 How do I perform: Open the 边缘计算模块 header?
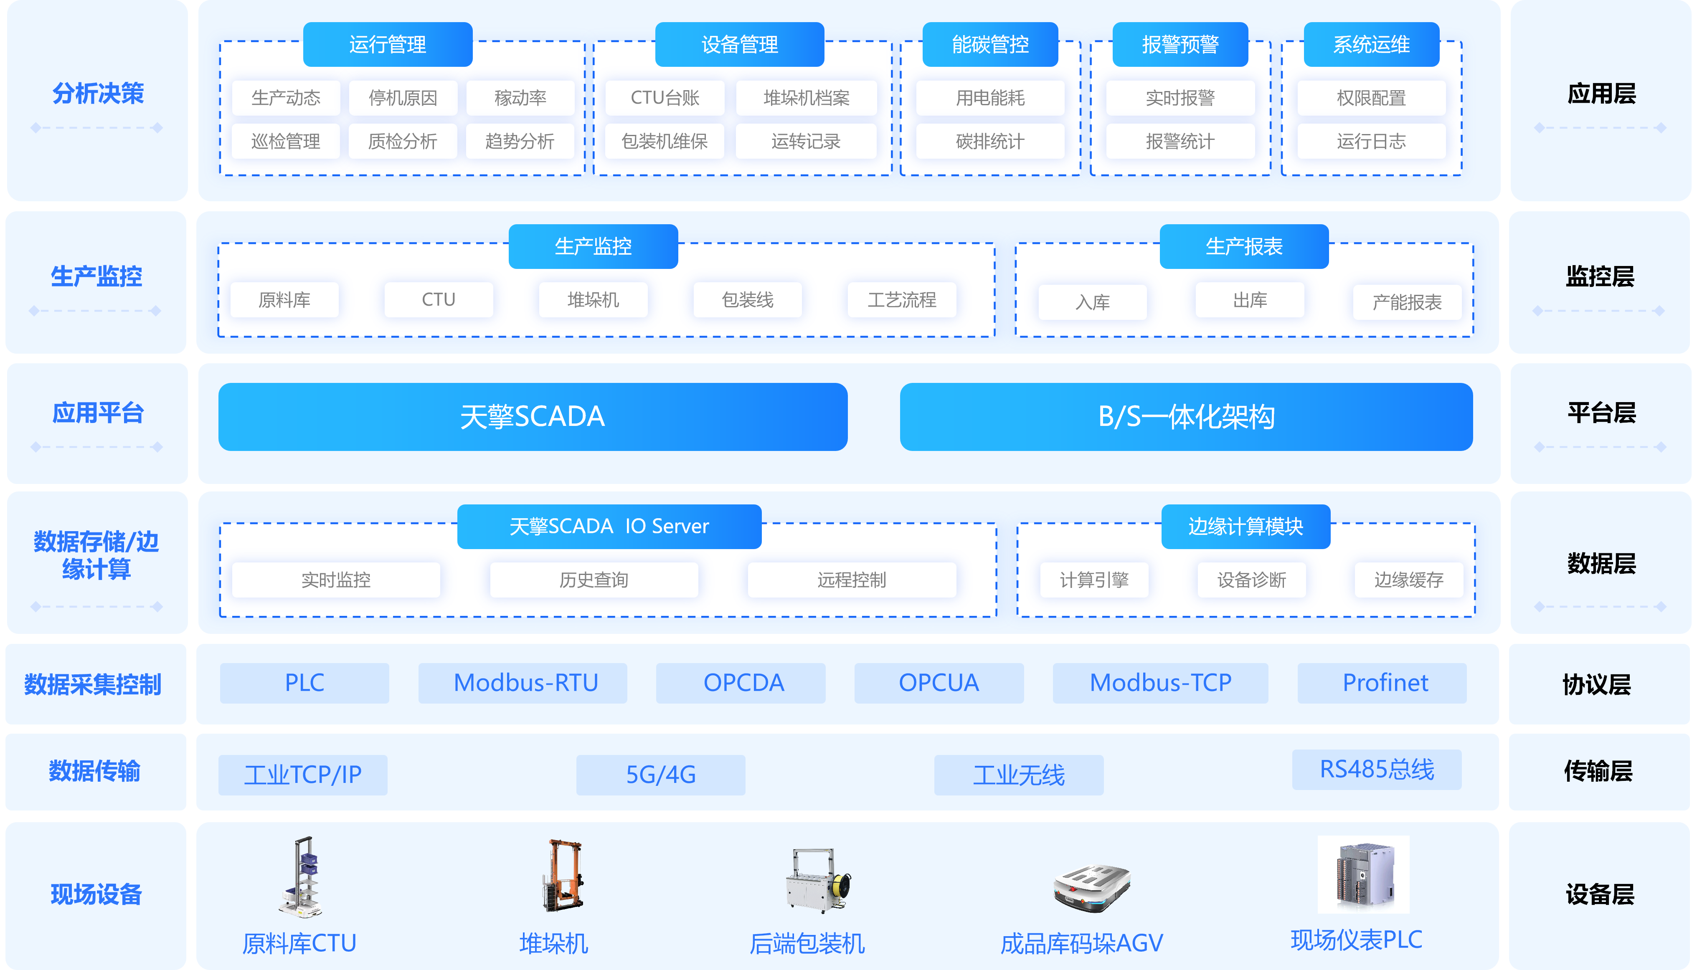pyautogui.click(x=1246, y=526)
